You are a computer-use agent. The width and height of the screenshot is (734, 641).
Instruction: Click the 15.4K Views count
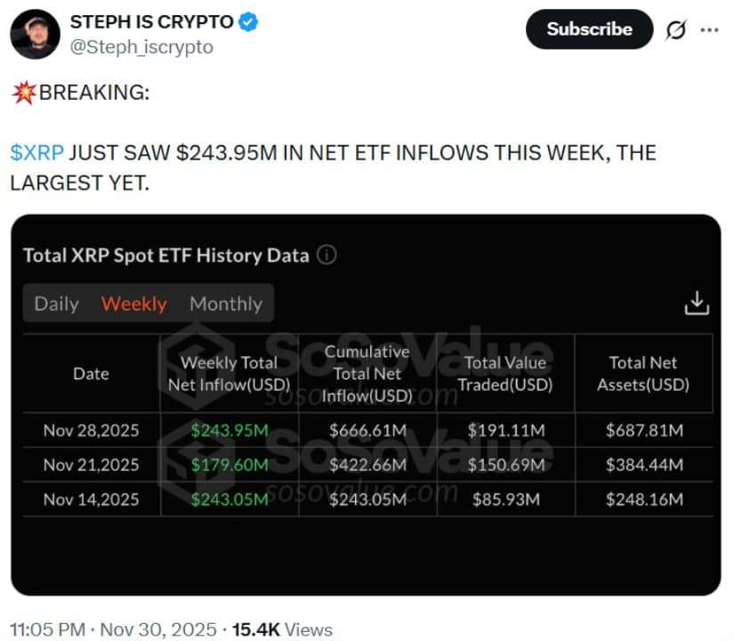click(282, 629)
